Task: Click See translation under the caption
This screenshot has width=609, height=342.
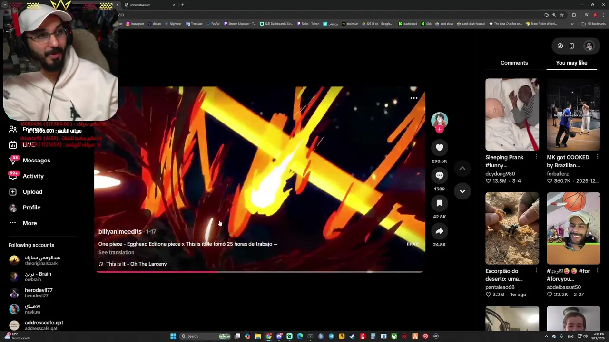Action: (116, 252)
